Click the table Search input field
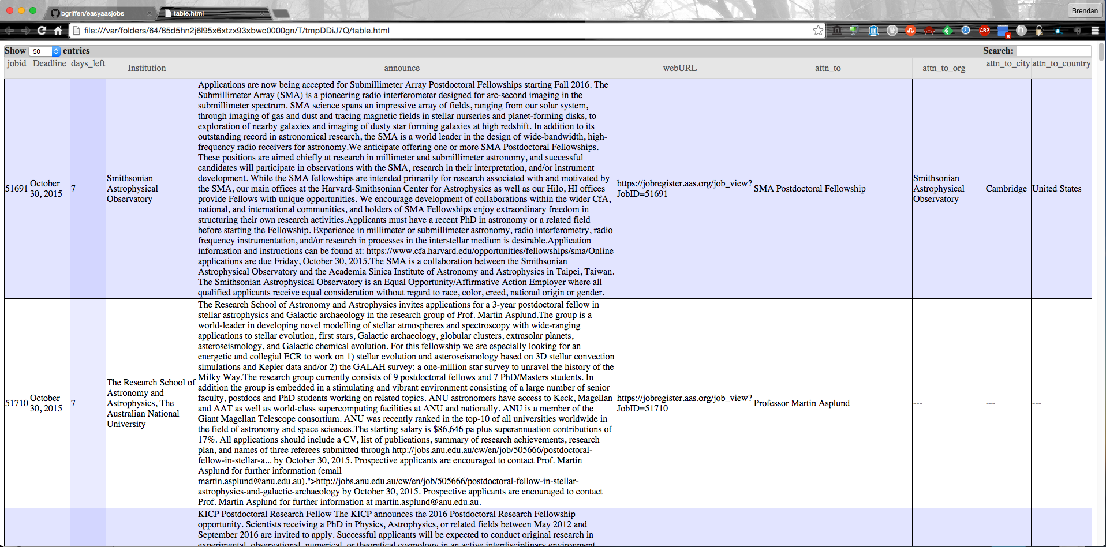Image resolution: width=1106 pixels, height=547 pixels. click(x=1053, y=51)
